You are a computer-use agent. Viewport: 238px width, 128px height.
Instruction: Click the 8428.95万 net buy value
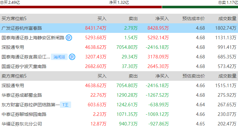pyautogui.click(x=158, y=28)
